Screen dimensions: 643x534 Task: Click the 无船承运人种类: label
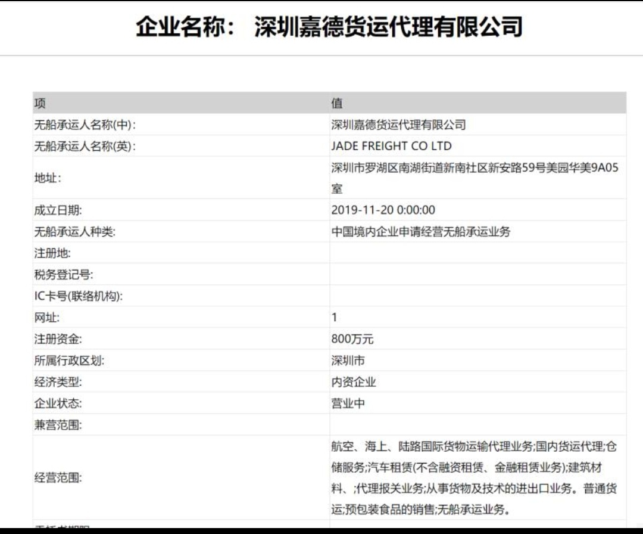pos(74,232)
